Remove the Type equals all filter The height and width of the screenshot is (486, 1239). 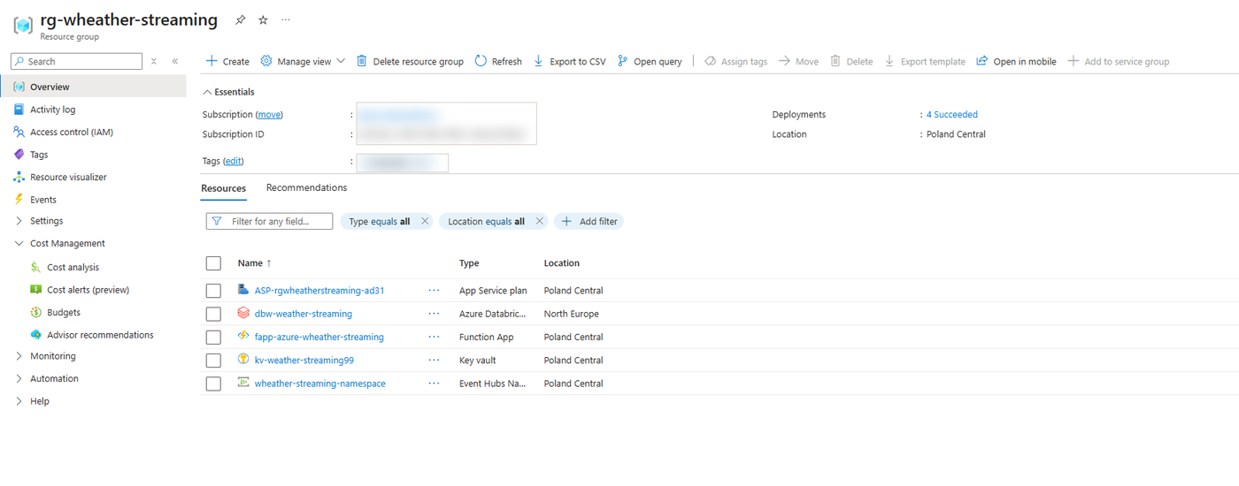point(425,222)
